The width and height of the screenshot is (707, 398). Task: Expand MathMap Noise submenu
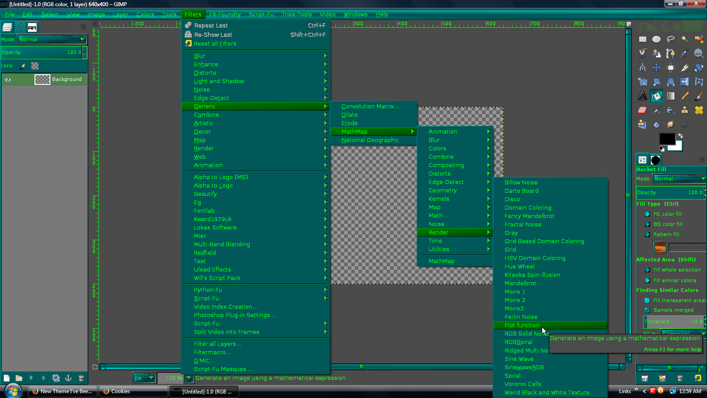point(455,224)
